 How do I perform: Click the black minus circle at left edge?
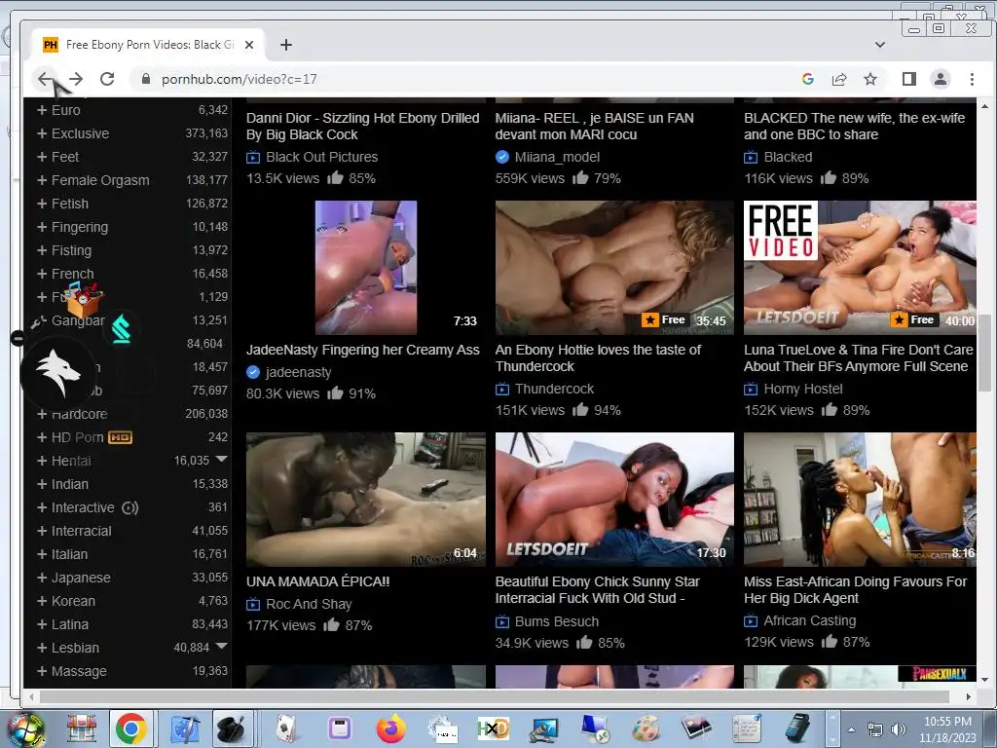click(18, 338)
